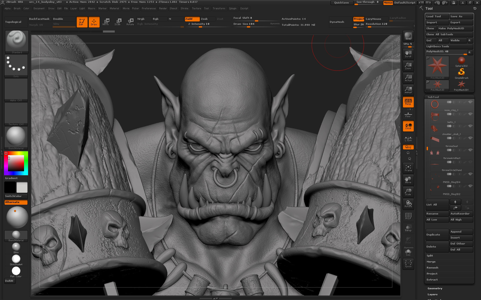Open the Document menu

(x=39, y=8)
